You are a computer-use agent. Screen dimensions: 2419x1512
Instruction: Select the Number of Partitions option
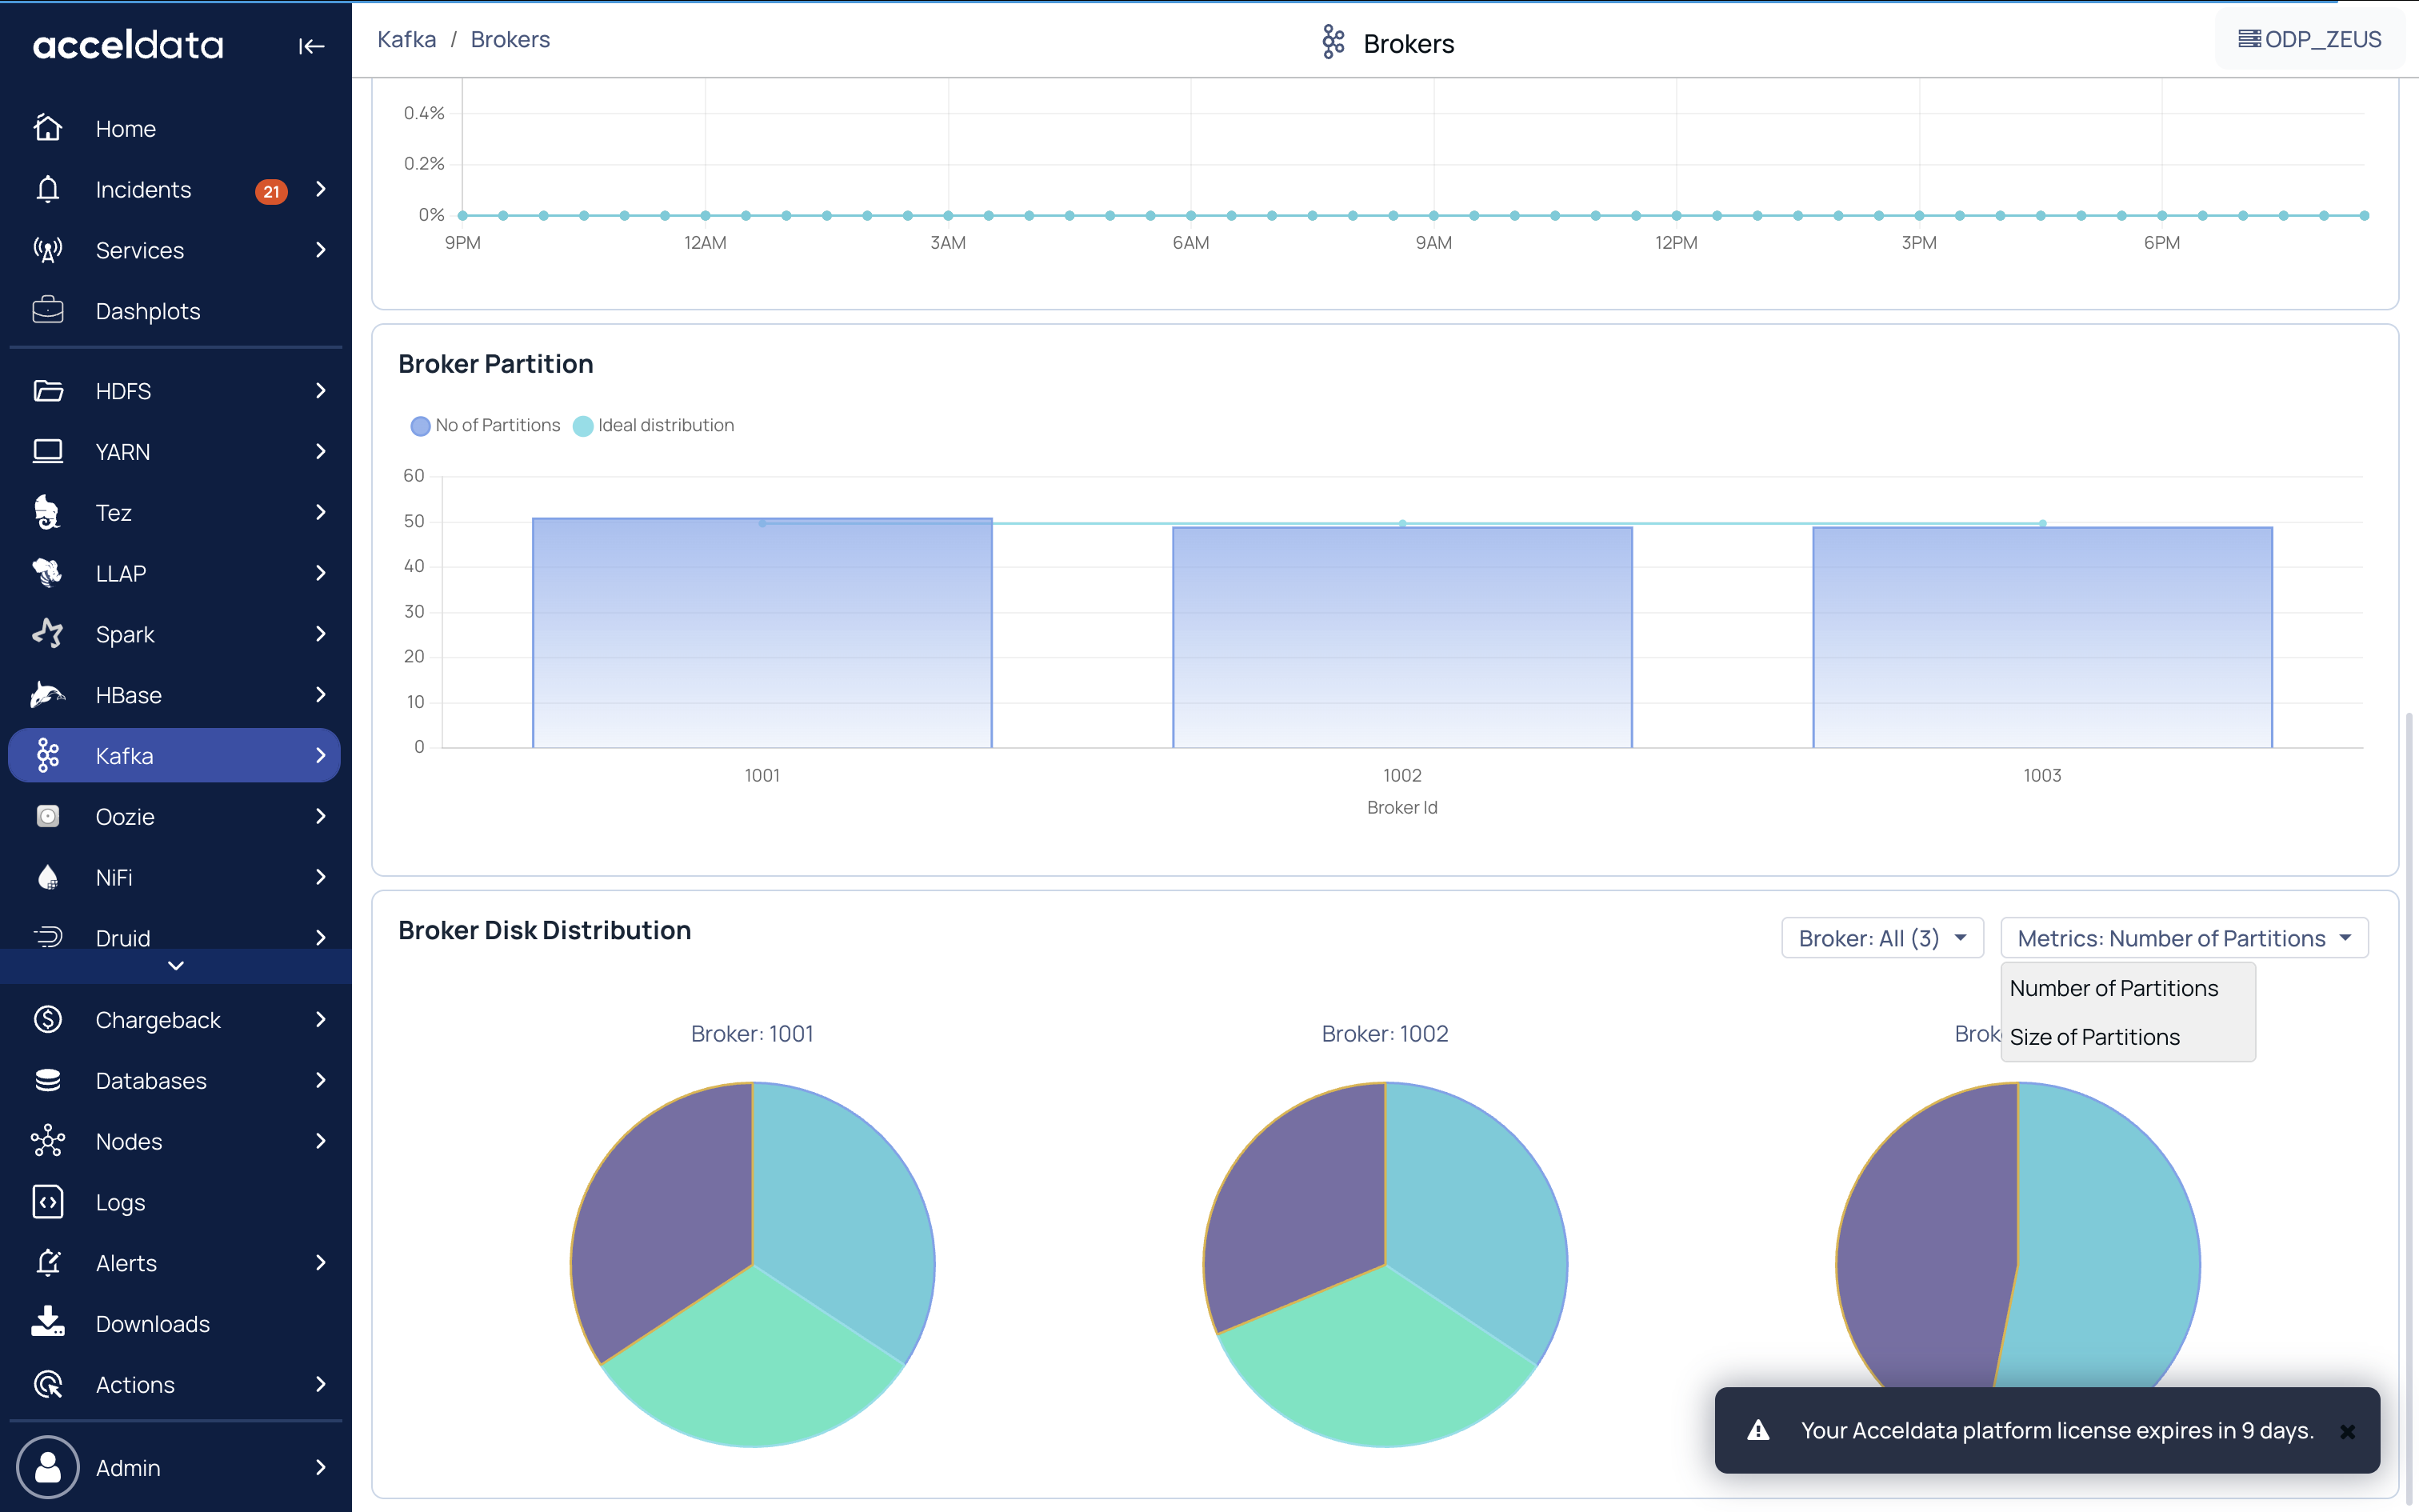[x=2113, y=988]
